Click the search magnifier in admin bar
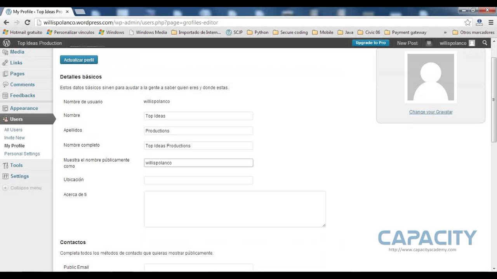 click(485, 43)
